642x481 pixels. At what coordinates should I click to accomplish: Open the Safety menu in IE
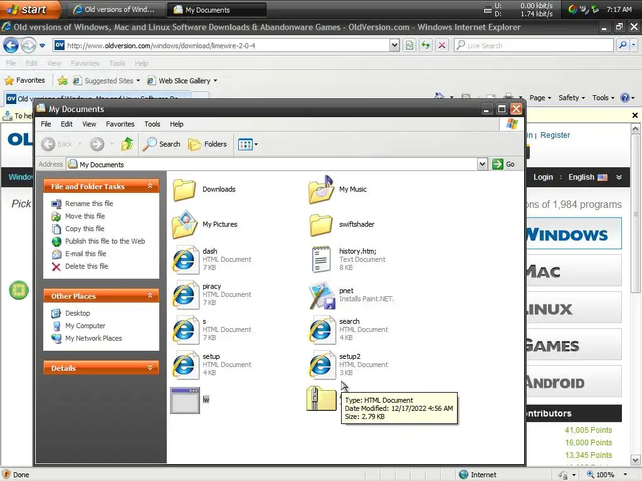(x=572, y=98)
